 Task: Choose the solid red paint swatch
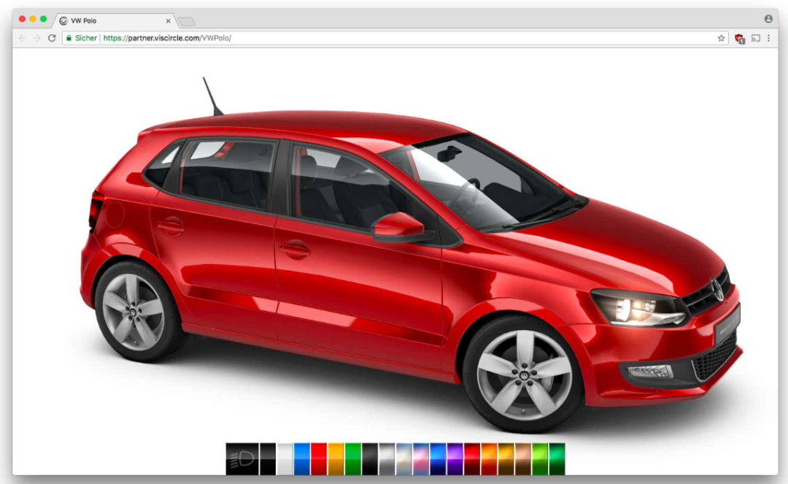pyautogui.click(x=319, y=458)
